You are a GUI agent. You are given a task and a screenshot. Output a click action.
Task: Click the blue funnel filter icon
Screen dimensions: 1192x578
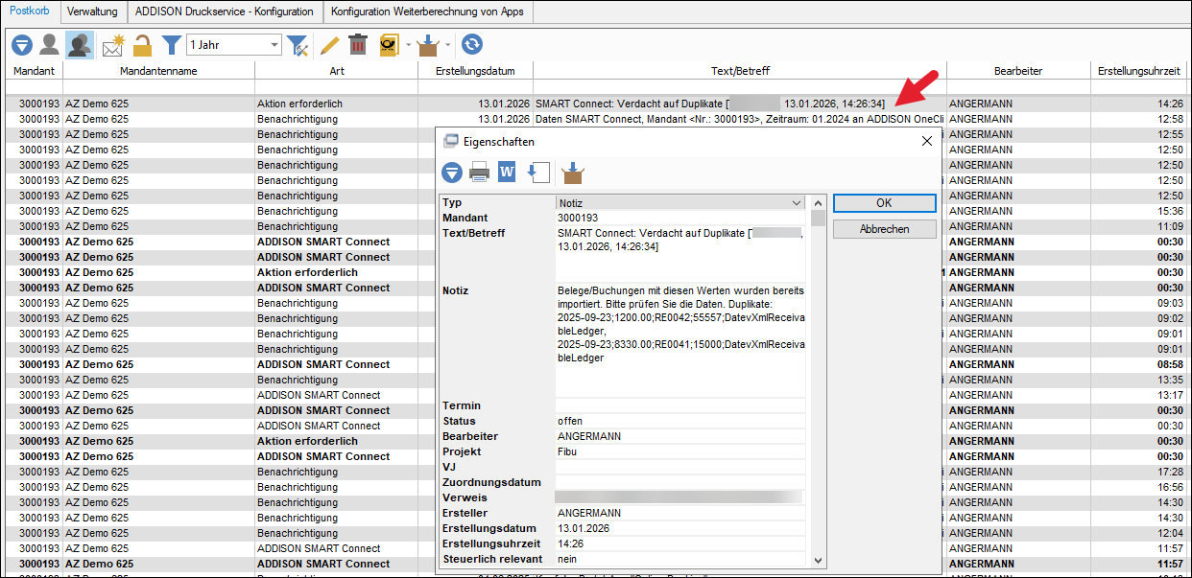pos(171,44)
